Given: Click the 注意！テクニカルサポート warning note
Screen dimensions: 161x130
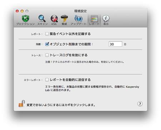Looking at the screenshot, I should (x=84, y=62).
